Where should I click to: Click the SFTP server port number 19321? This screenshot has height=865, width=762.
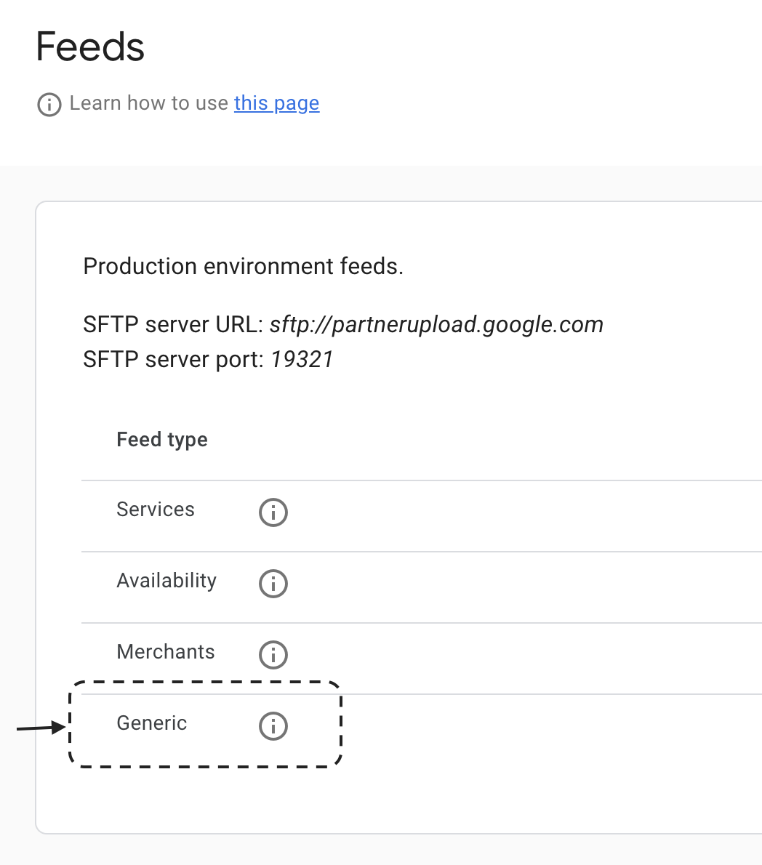[302, 358]
